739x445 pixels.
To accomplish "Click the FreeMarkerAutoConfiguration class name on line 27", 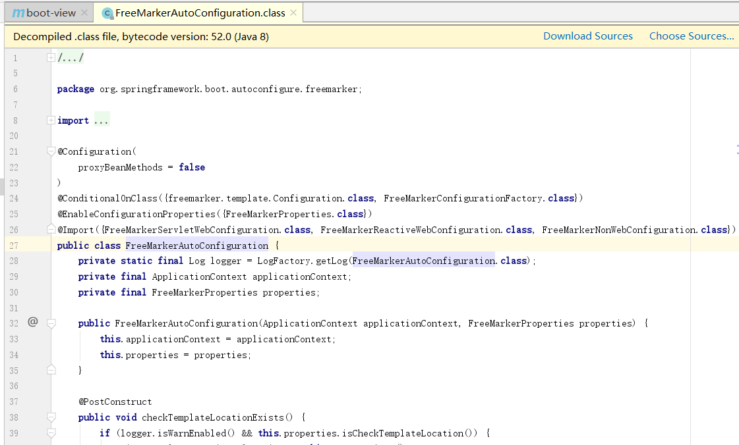I will tap(196, 246).
